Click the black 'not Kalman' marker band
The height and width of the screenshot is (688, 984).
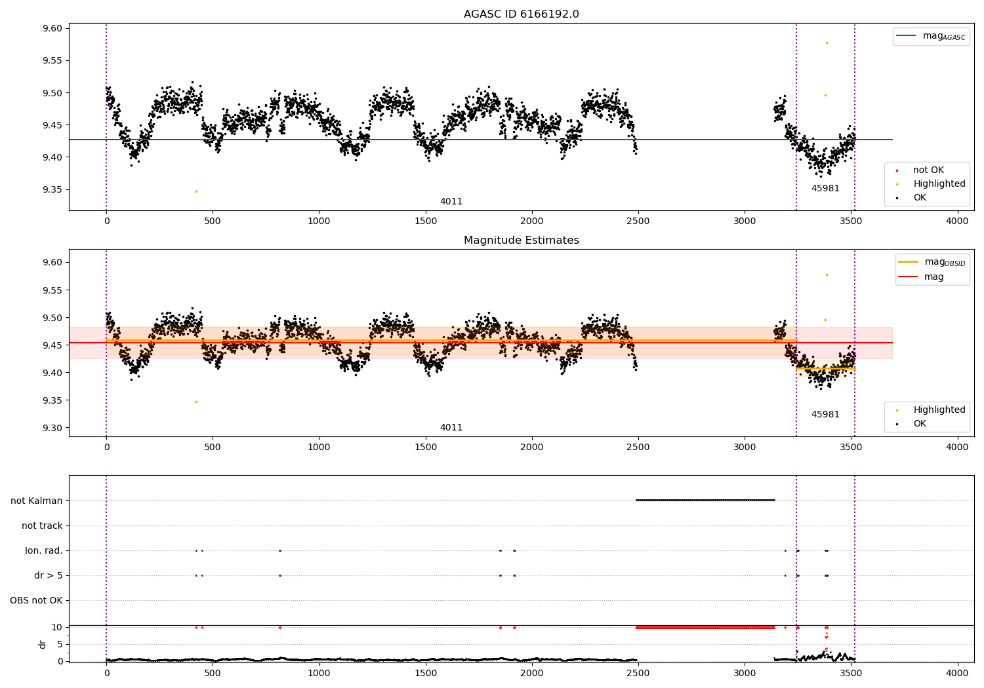[x=705, y=501]
